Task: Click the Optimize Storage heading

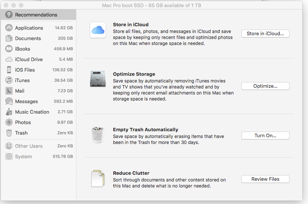Action: pyautogui.click(x=134, y=74)
